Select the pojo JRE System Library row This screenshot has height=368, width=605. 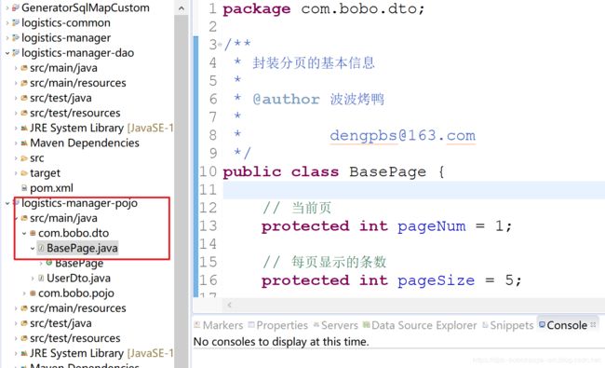click(101, 354)
